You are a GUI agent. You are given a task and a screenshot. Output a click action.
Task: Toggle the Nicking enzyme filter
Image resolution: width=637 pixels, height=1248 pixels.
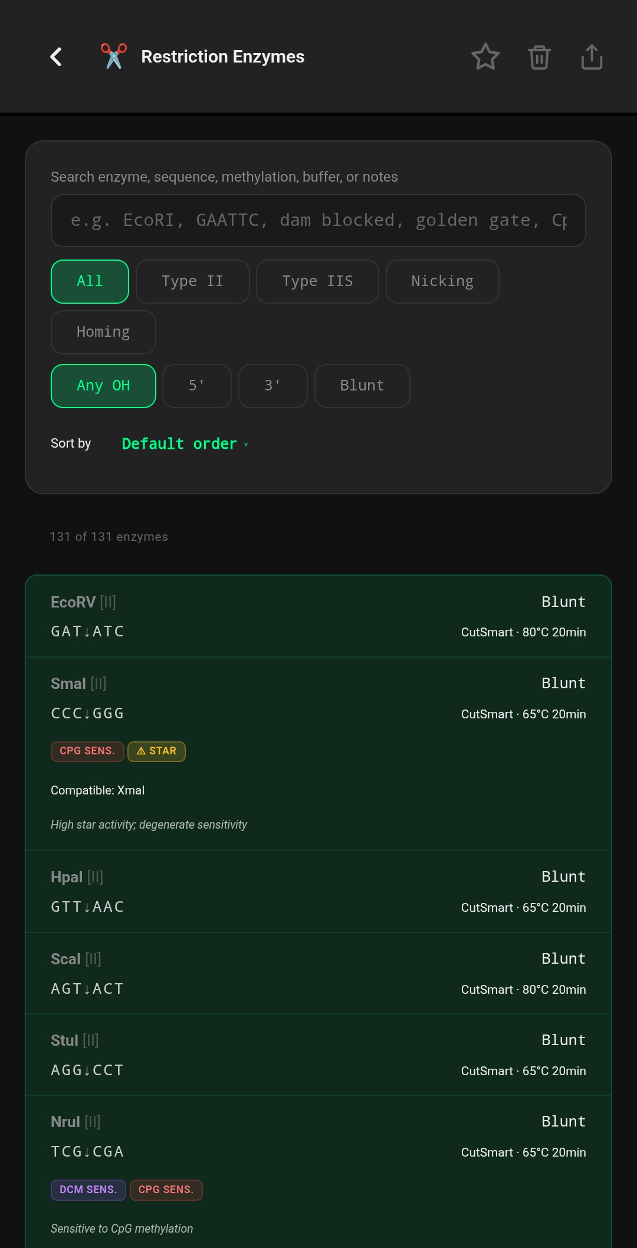pos(442,281)
